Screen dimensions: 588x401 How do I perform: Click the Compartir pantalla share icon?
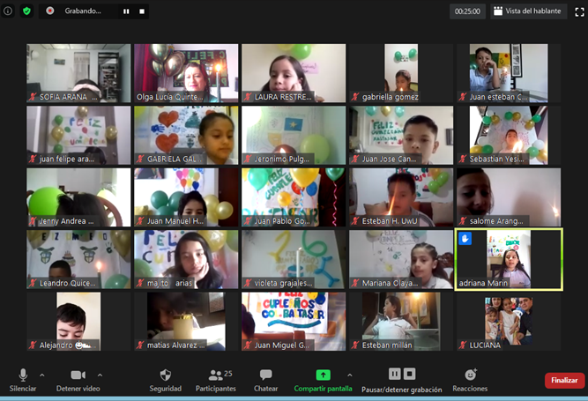[x=323, y=375]
